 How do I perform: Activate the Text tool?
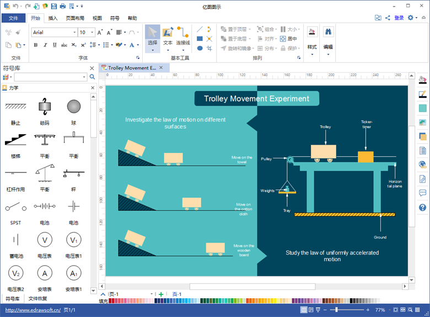(x=168, y=38)
